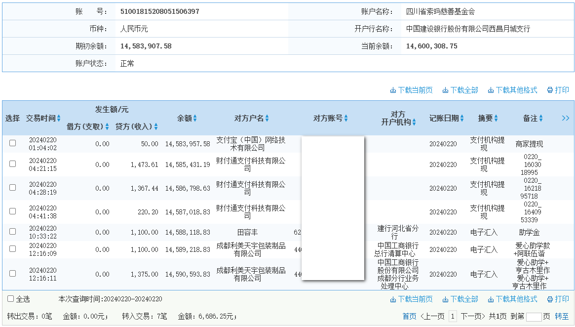This screenshot has height=327, width=575.
Task: Select bank name 中国建设银行股份有限公司西昌月城支行
Action: click(468, 29)
